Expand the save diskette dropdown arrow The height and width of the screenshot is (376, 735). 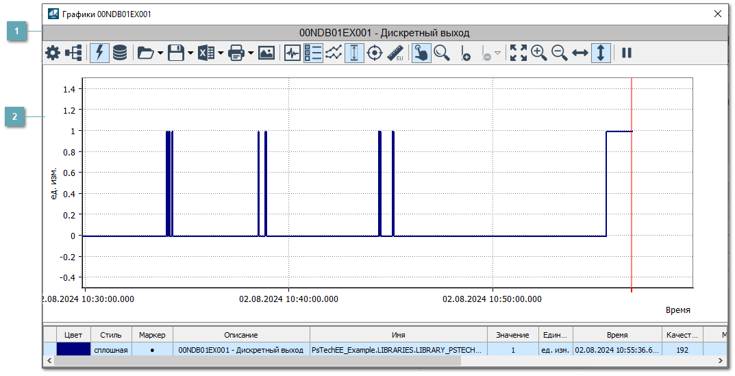click(190, 53)
